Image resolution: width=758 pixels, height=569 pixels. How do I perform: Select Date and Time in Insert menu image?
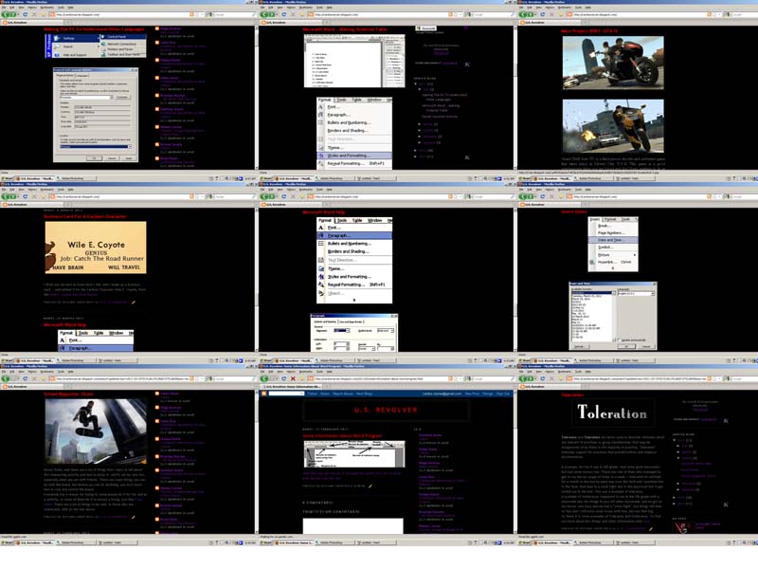pos(613,240)
